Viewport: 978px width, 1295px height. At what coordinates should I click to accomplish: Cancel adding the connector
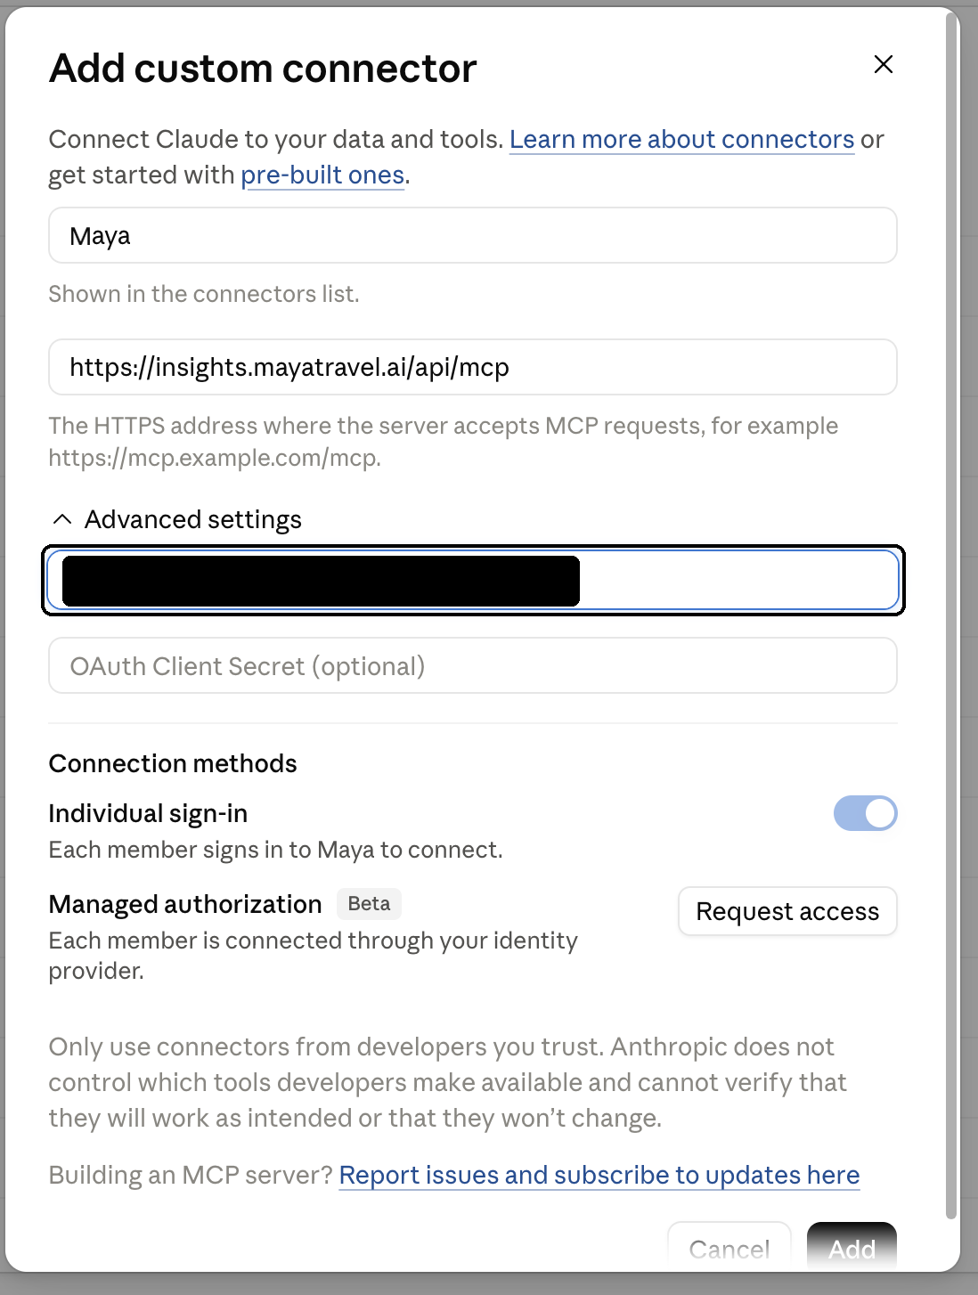click(x=729, y=1246)
